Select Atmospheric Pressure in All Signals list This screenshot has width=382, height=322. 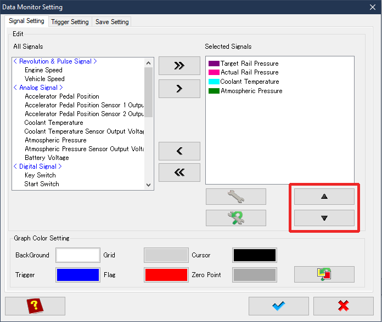(55, 140)
